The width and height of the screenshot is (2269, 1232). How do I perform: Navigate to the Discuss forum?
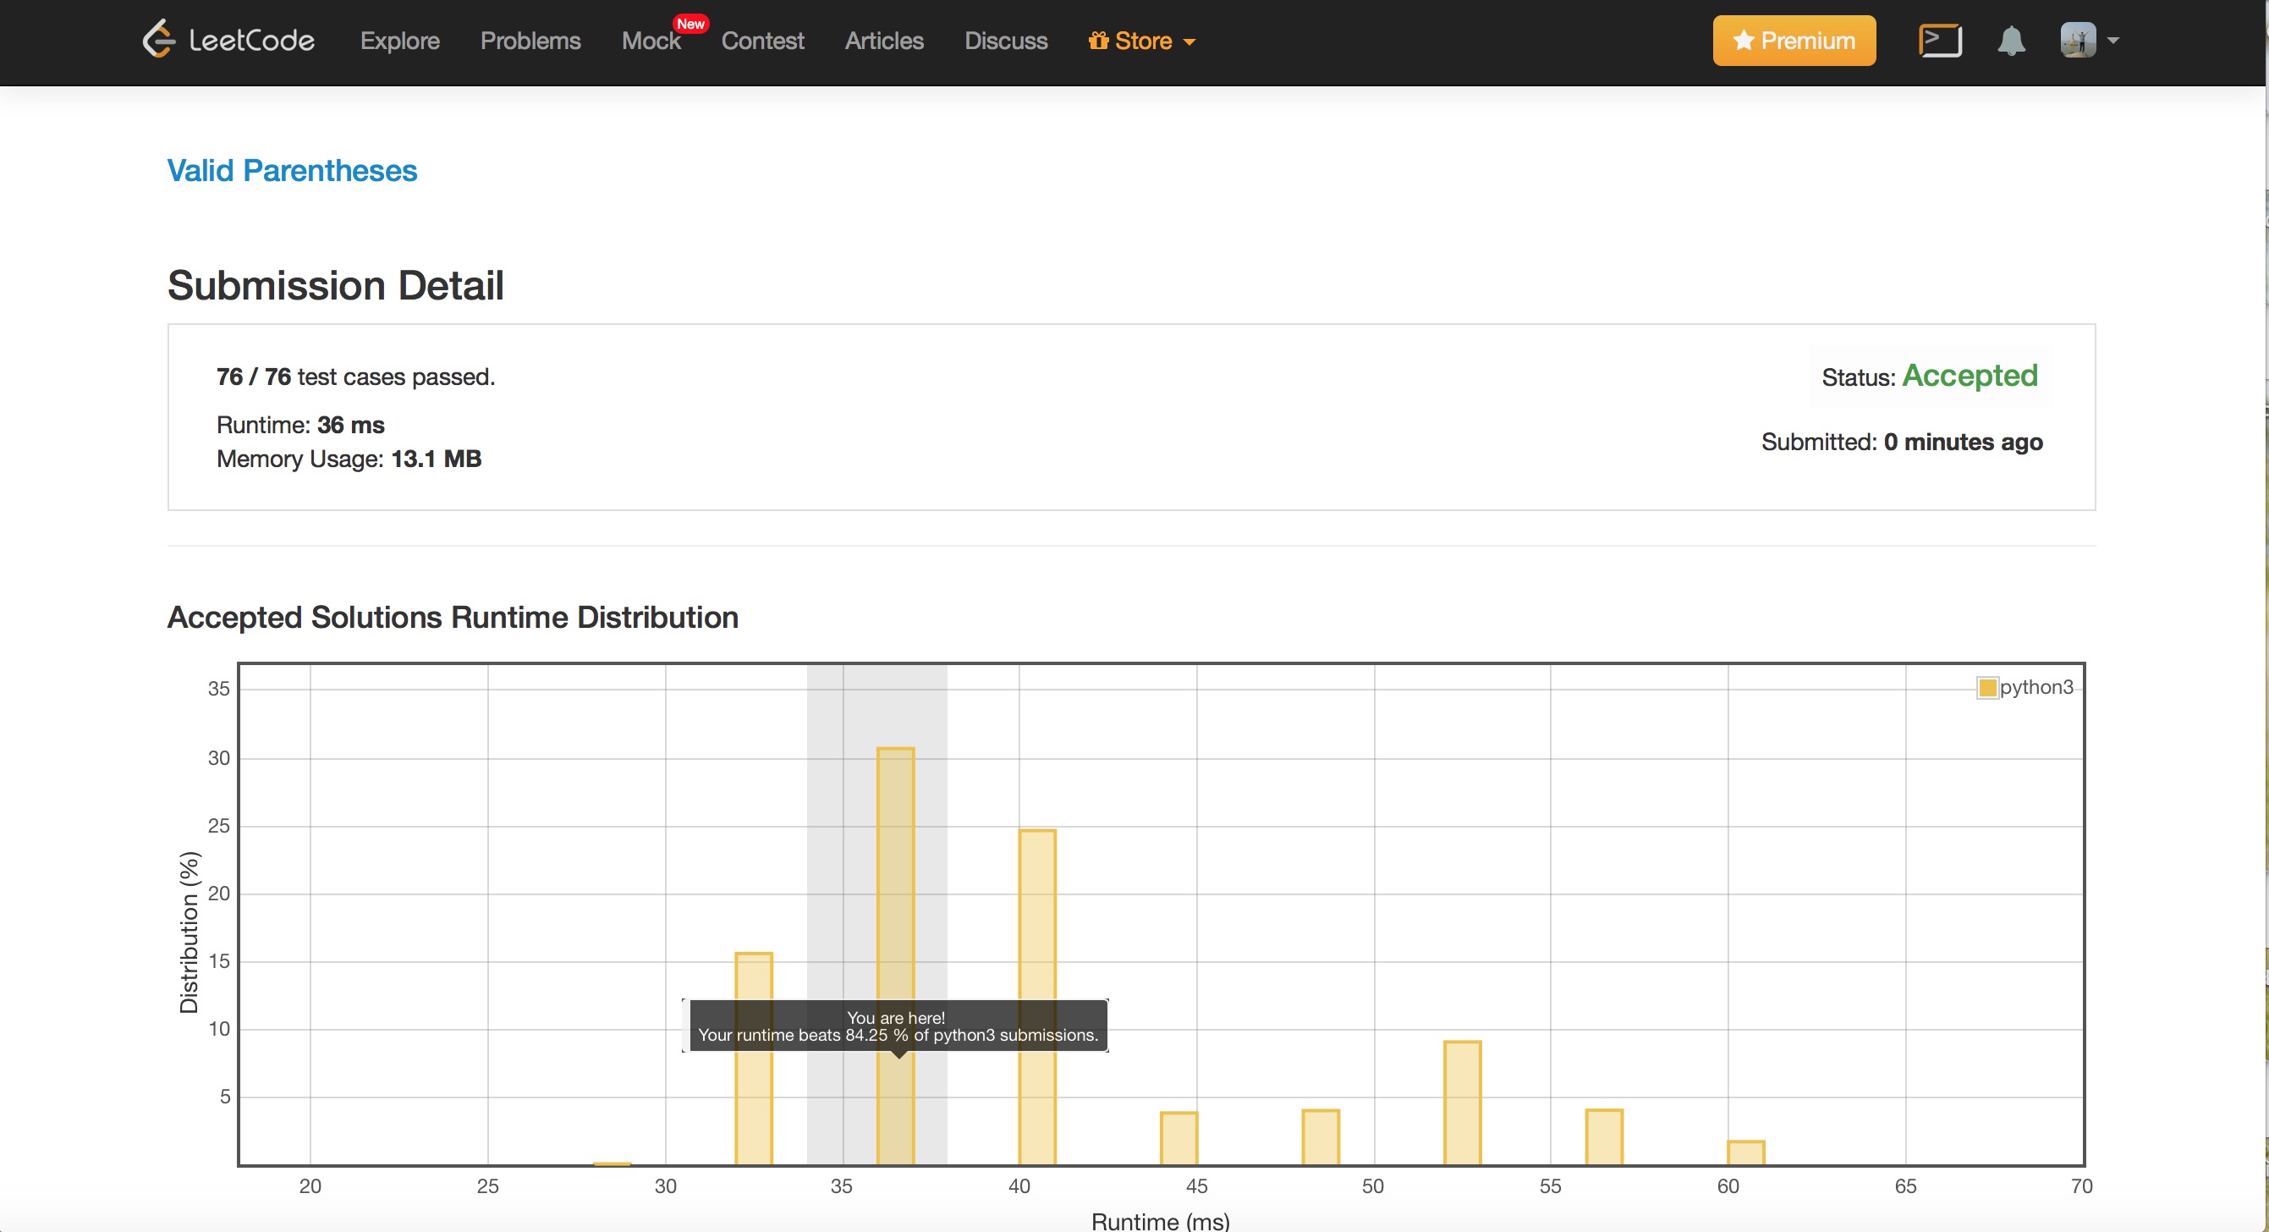click(x=1006, y=41)
